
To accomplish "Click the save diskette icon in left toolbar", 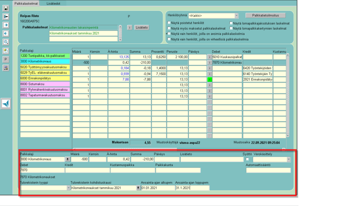I will tap(6, 8).
